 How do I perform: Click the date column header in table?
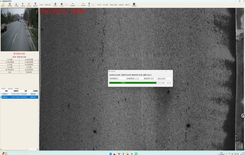click(x=26, y=91)
